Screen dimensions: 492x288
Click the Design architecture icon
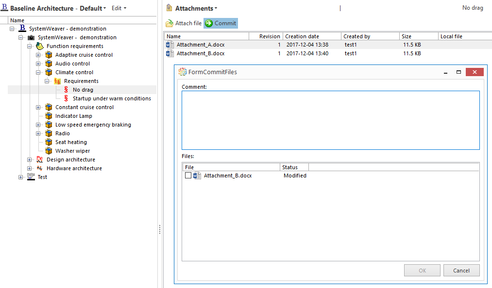tap(39, 159)
